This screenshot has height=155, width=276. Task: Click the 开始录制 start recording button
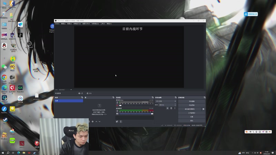[x=191, y=105]
